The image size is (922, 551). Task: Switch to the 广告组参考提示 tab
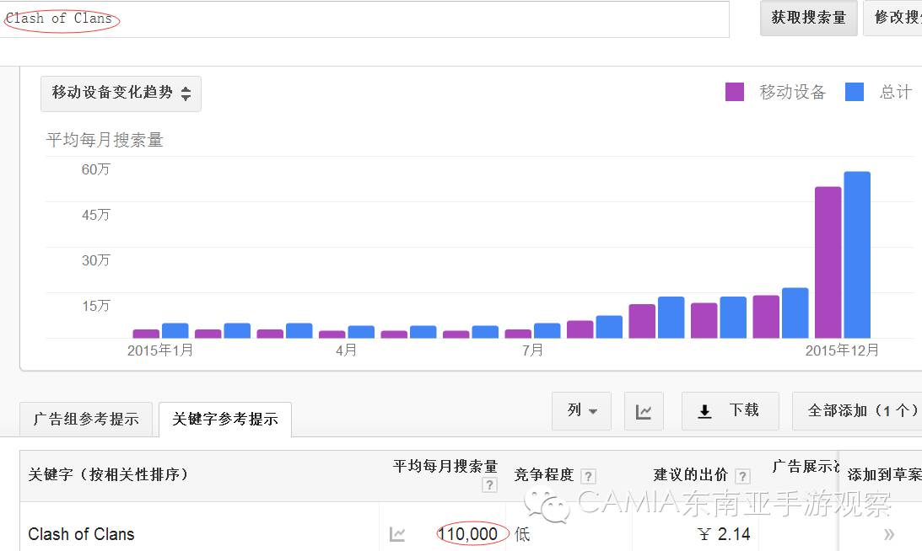click(86, 419)
